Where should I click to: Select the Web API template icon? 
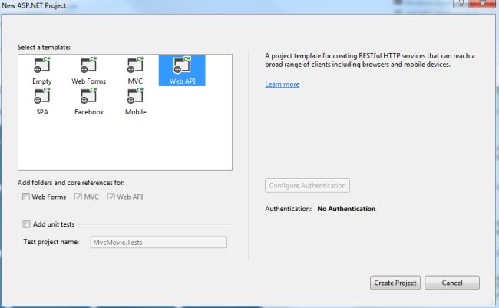[x=182, y=65]
